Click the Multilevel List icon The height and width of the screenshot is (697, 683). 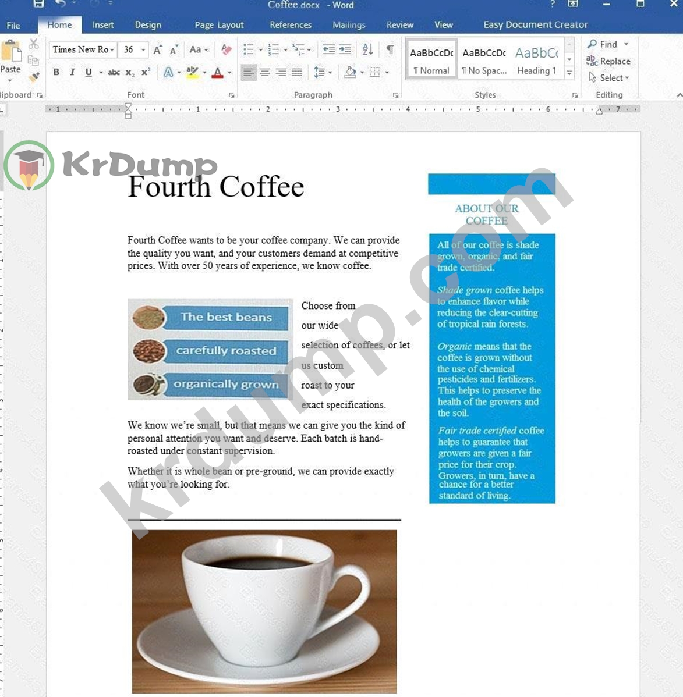coord(299,50)
